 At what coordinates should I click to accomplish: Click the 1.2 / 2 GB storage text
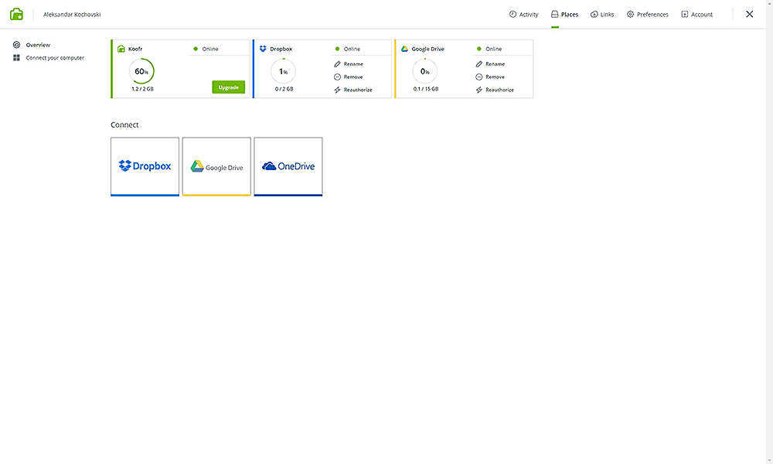click(x=142, y=89)
